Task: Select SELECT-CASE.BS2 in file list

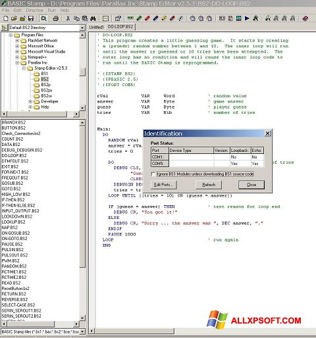Action: (18, 305)
